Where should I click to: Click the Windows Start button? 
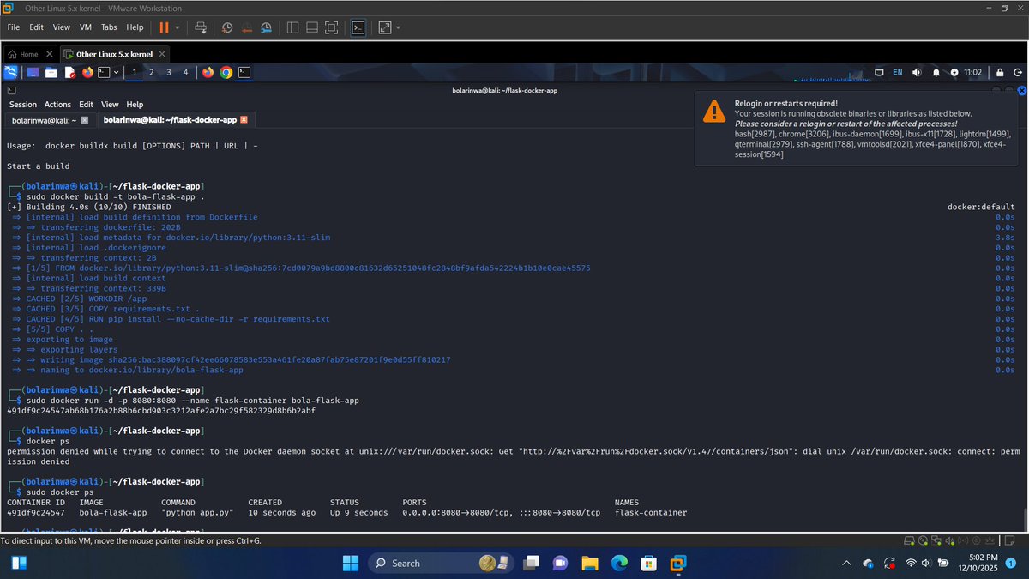tap(352, 563)
